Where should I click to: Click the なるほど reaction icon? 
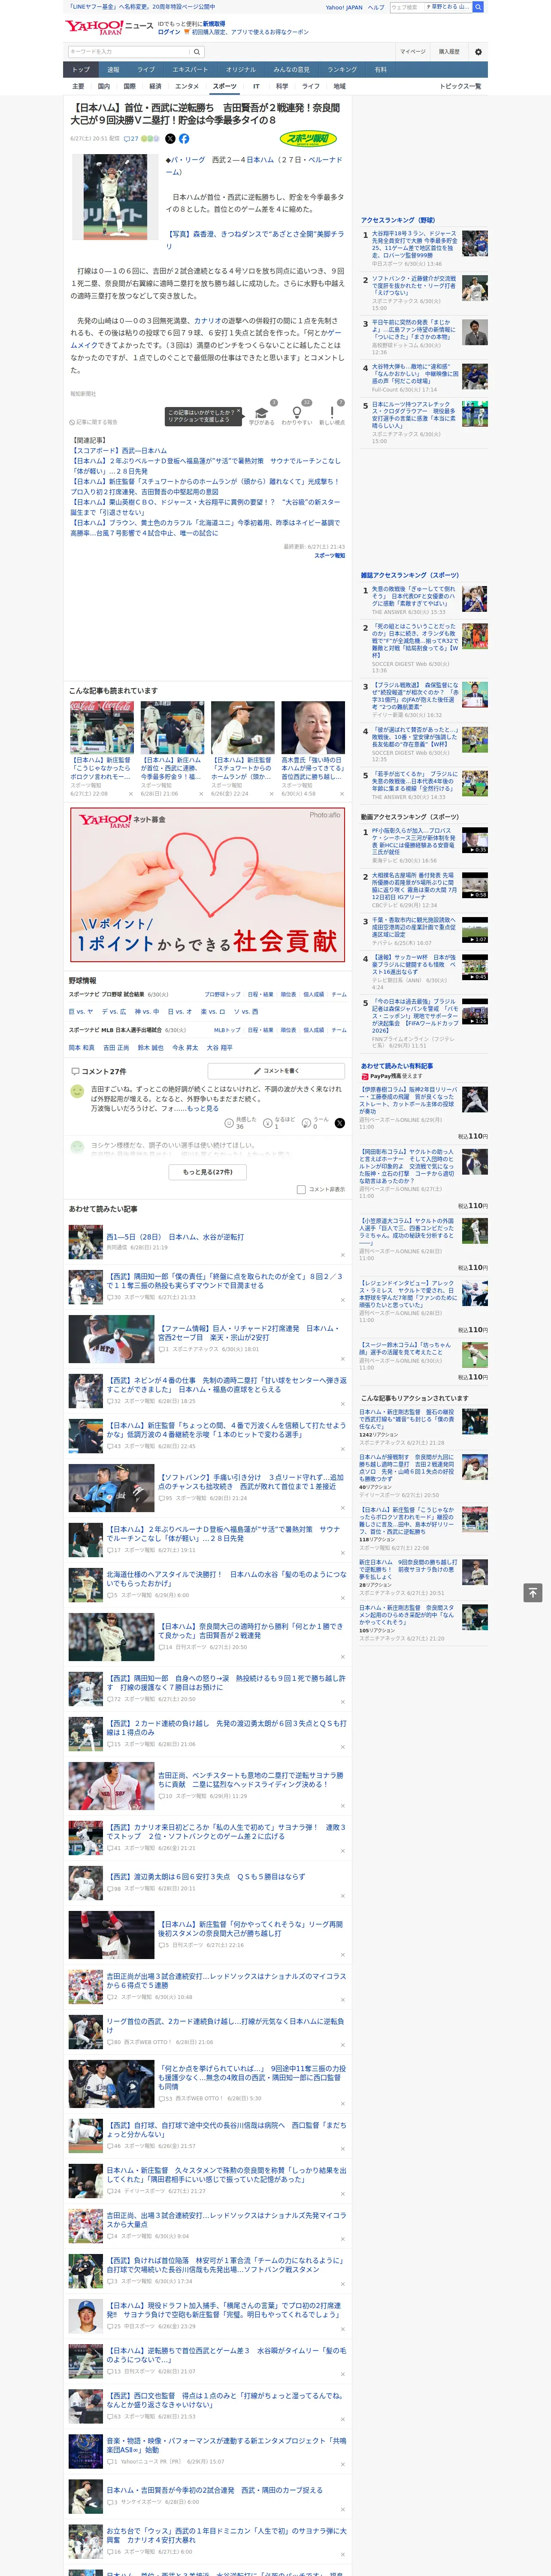(268, 1123)
